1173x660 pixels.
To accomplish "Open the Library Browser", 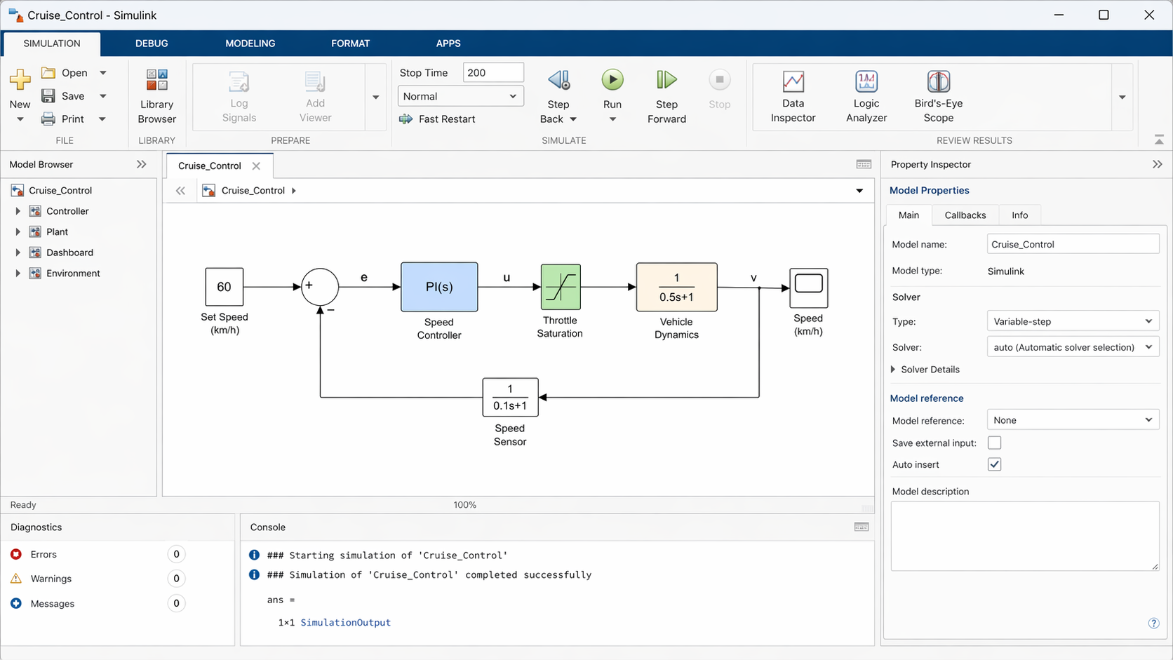I will [156, 96].
